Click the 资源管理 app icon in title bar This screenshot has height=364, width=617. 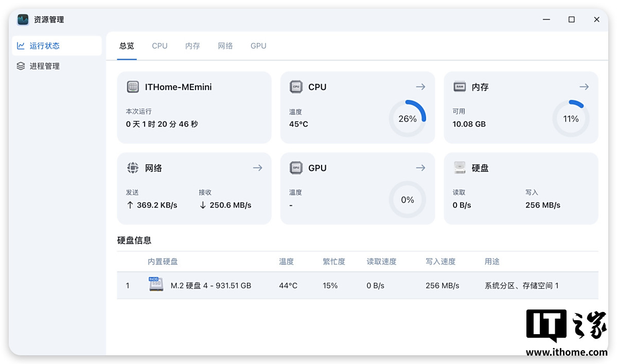(x=23, y=20)
